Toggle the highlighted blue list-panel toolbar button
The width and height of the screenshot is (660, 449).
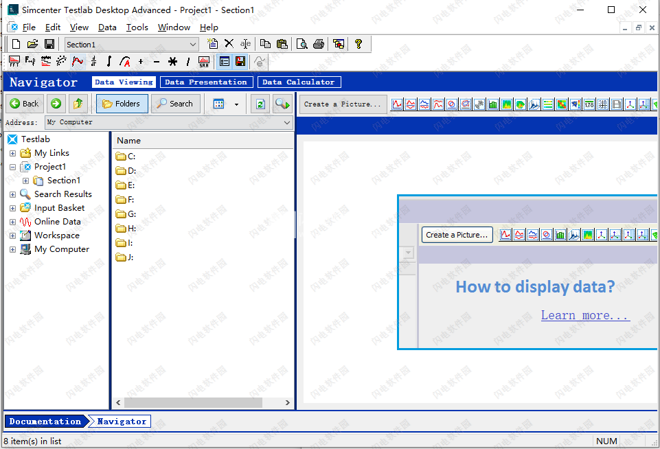tap(225, 62)
